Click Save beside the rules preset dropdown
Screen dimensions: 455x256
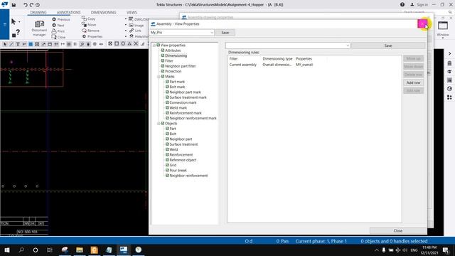388,46
